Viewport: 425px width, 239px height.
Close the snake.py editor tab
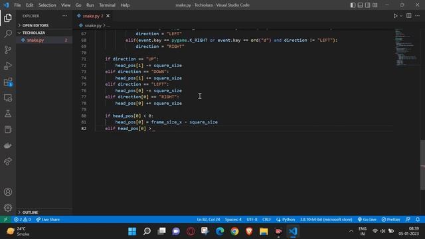(108, 16)
